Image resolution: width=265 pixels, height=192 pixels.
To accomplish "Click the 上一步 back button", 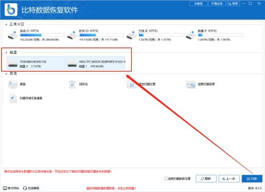I will click(229, 179).
